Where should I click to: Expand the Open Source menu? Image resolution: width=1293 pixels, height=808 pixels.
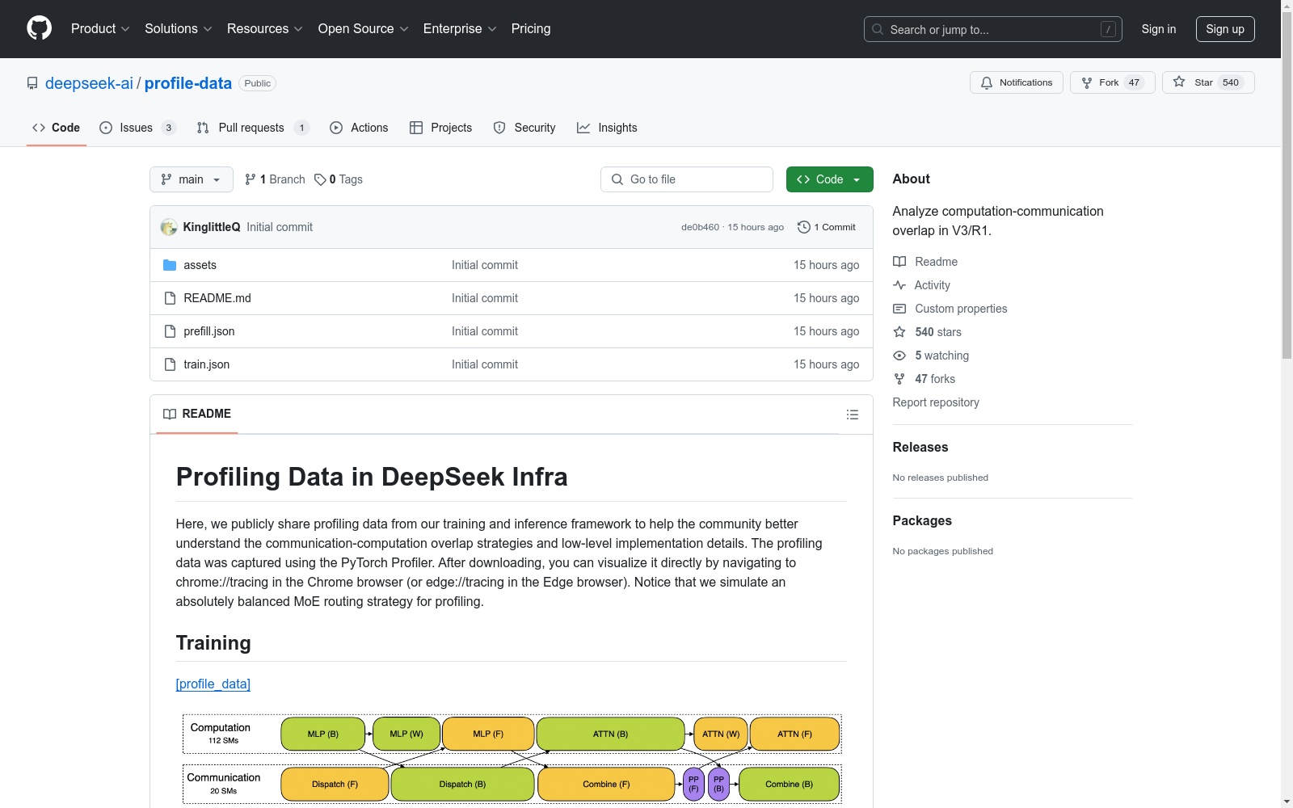tap(364, 28)
